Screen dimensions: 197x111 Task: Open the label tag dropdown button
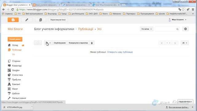48,43
